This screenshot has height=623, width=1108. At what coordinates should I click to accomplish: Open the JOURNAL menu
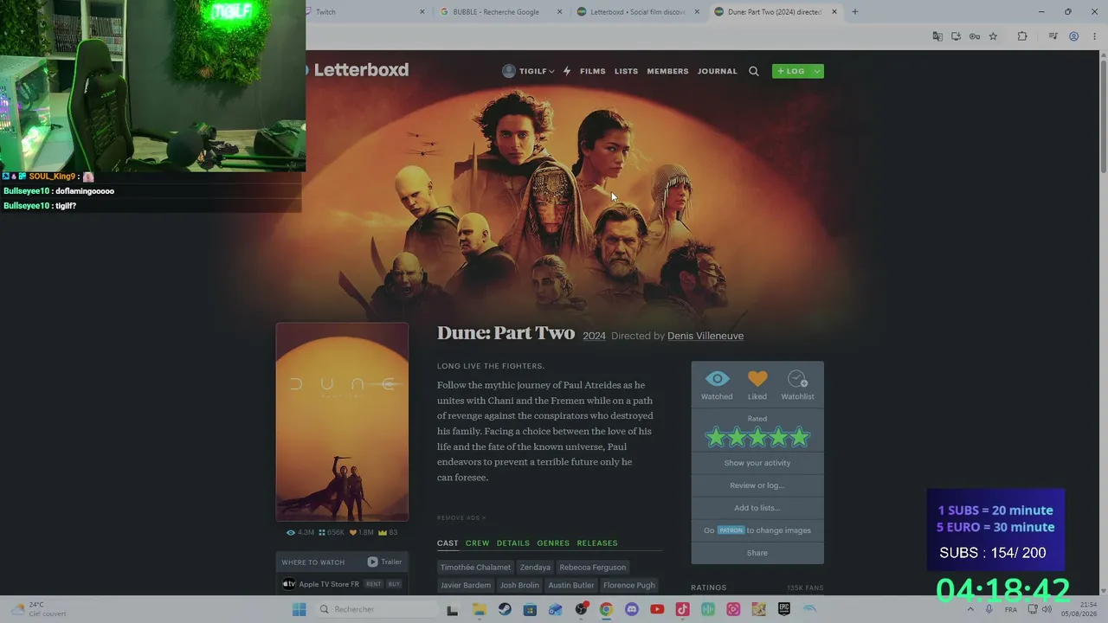[x=718, y=71]
